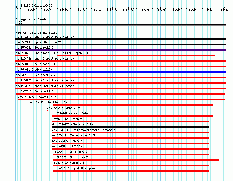
Task: Click the short red segment under nsv3190718
Action: (22, 56)
